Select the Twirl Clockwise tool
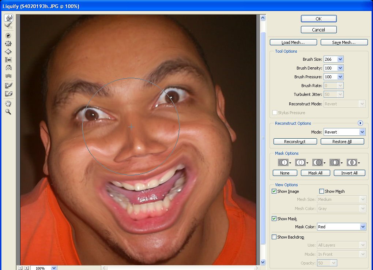The height and width of the screenshot is (270, 373). point(8,35)
